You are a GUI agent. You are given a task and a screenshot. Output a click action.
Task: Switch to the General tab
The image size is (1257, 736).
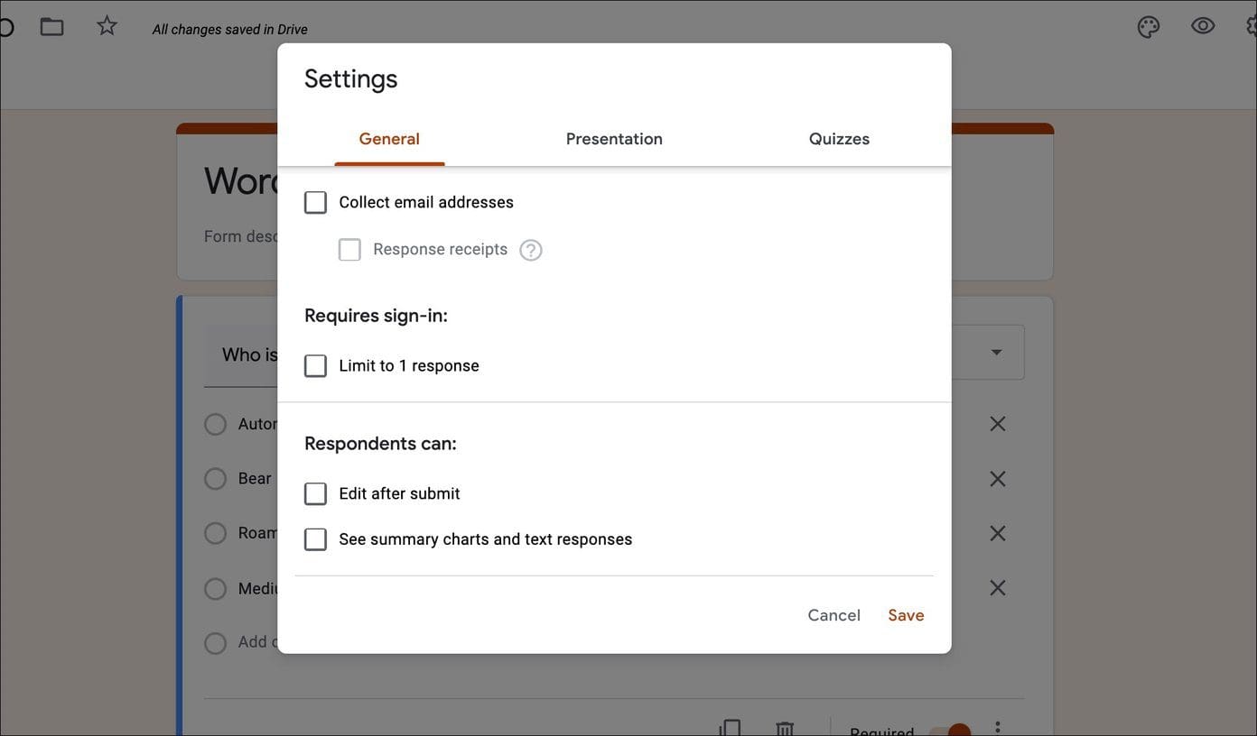click(389, 139)
